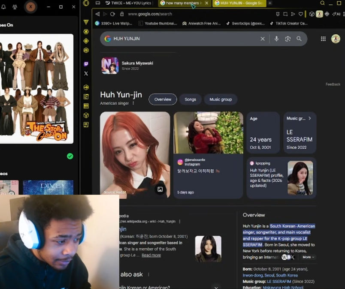Switch to HUH YUNJIN Google Search tab

pyautogui.click(x=239, y=3)
